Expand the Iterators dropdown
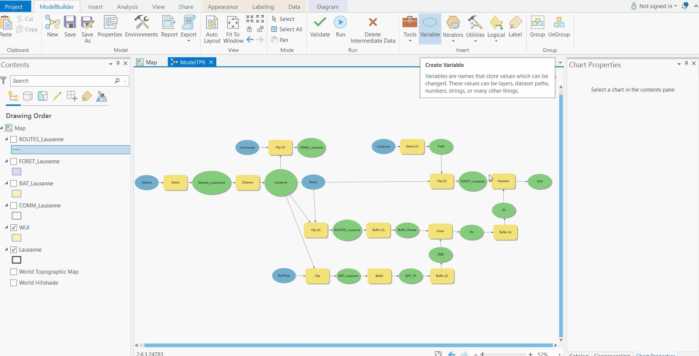 (x=453, y=29)
